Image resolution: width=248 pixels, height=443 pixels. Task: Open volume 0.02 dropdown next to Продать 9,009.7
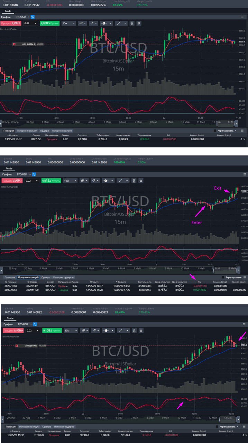click(32, 181)
